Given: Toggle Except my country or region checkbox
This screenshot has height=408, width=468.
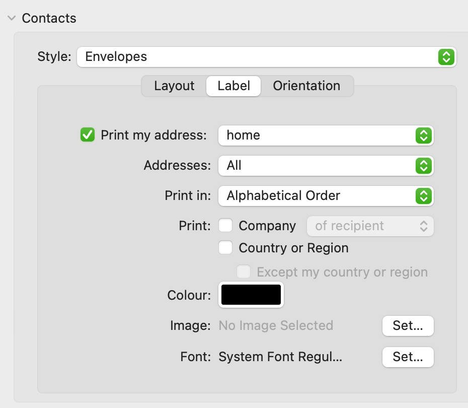Looking at the screenshot, I should click(244, 271).
